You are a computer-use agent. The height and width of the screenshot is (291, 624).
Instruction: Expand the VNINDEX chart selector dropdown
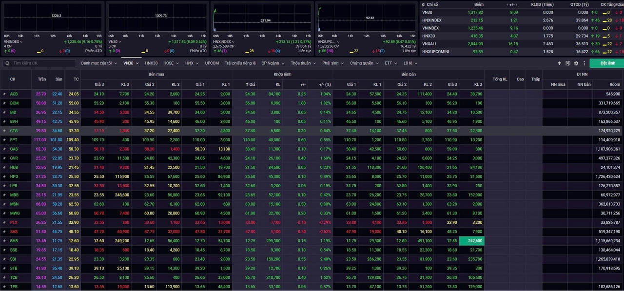click(21, 42)
